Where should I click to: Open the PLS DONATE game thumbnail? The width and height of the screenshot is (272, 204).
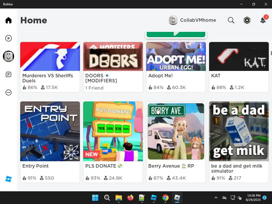(x=113, y=131)
